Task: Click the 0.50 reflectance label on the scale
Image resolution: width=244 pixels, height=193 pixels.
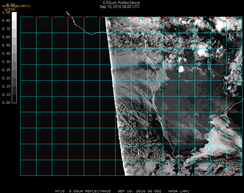Action: [6, 45]
